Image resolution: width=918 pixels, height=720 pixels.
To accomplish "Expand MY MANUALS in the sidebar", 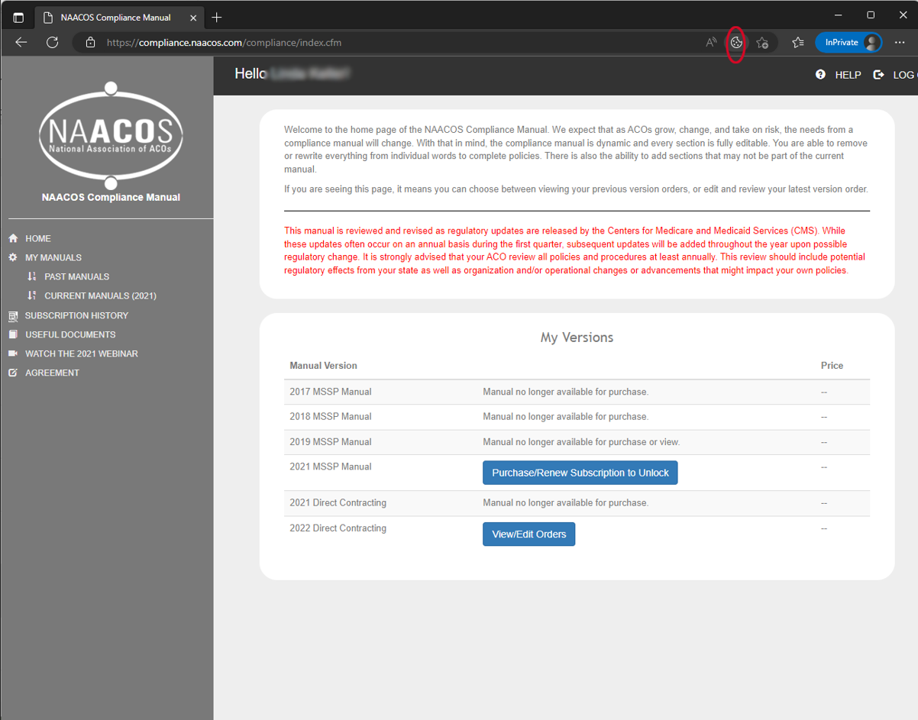I will coord(53,257).
